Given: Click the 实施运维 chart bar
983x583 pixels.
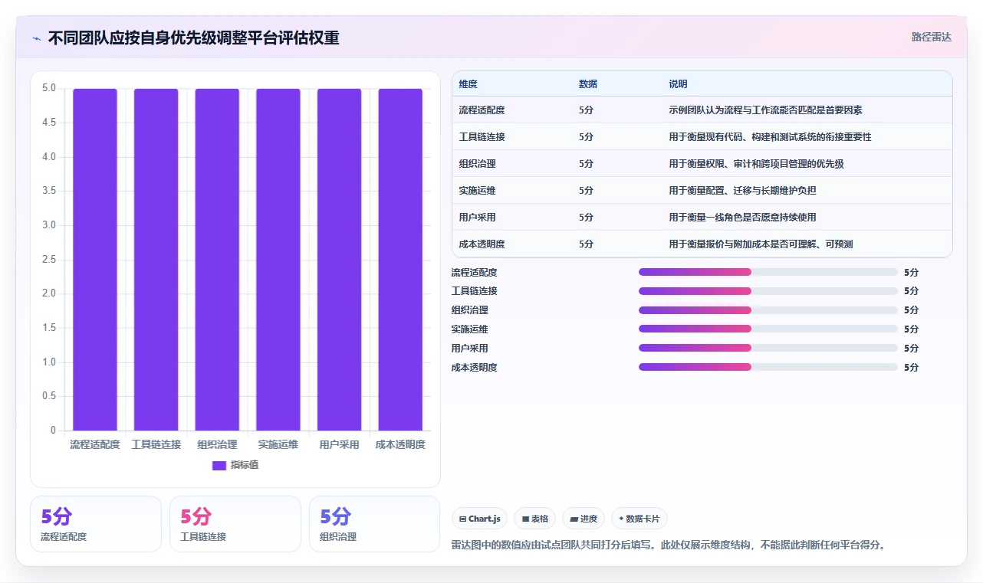Looking at the screenshot, I should (x=278, y=259).
